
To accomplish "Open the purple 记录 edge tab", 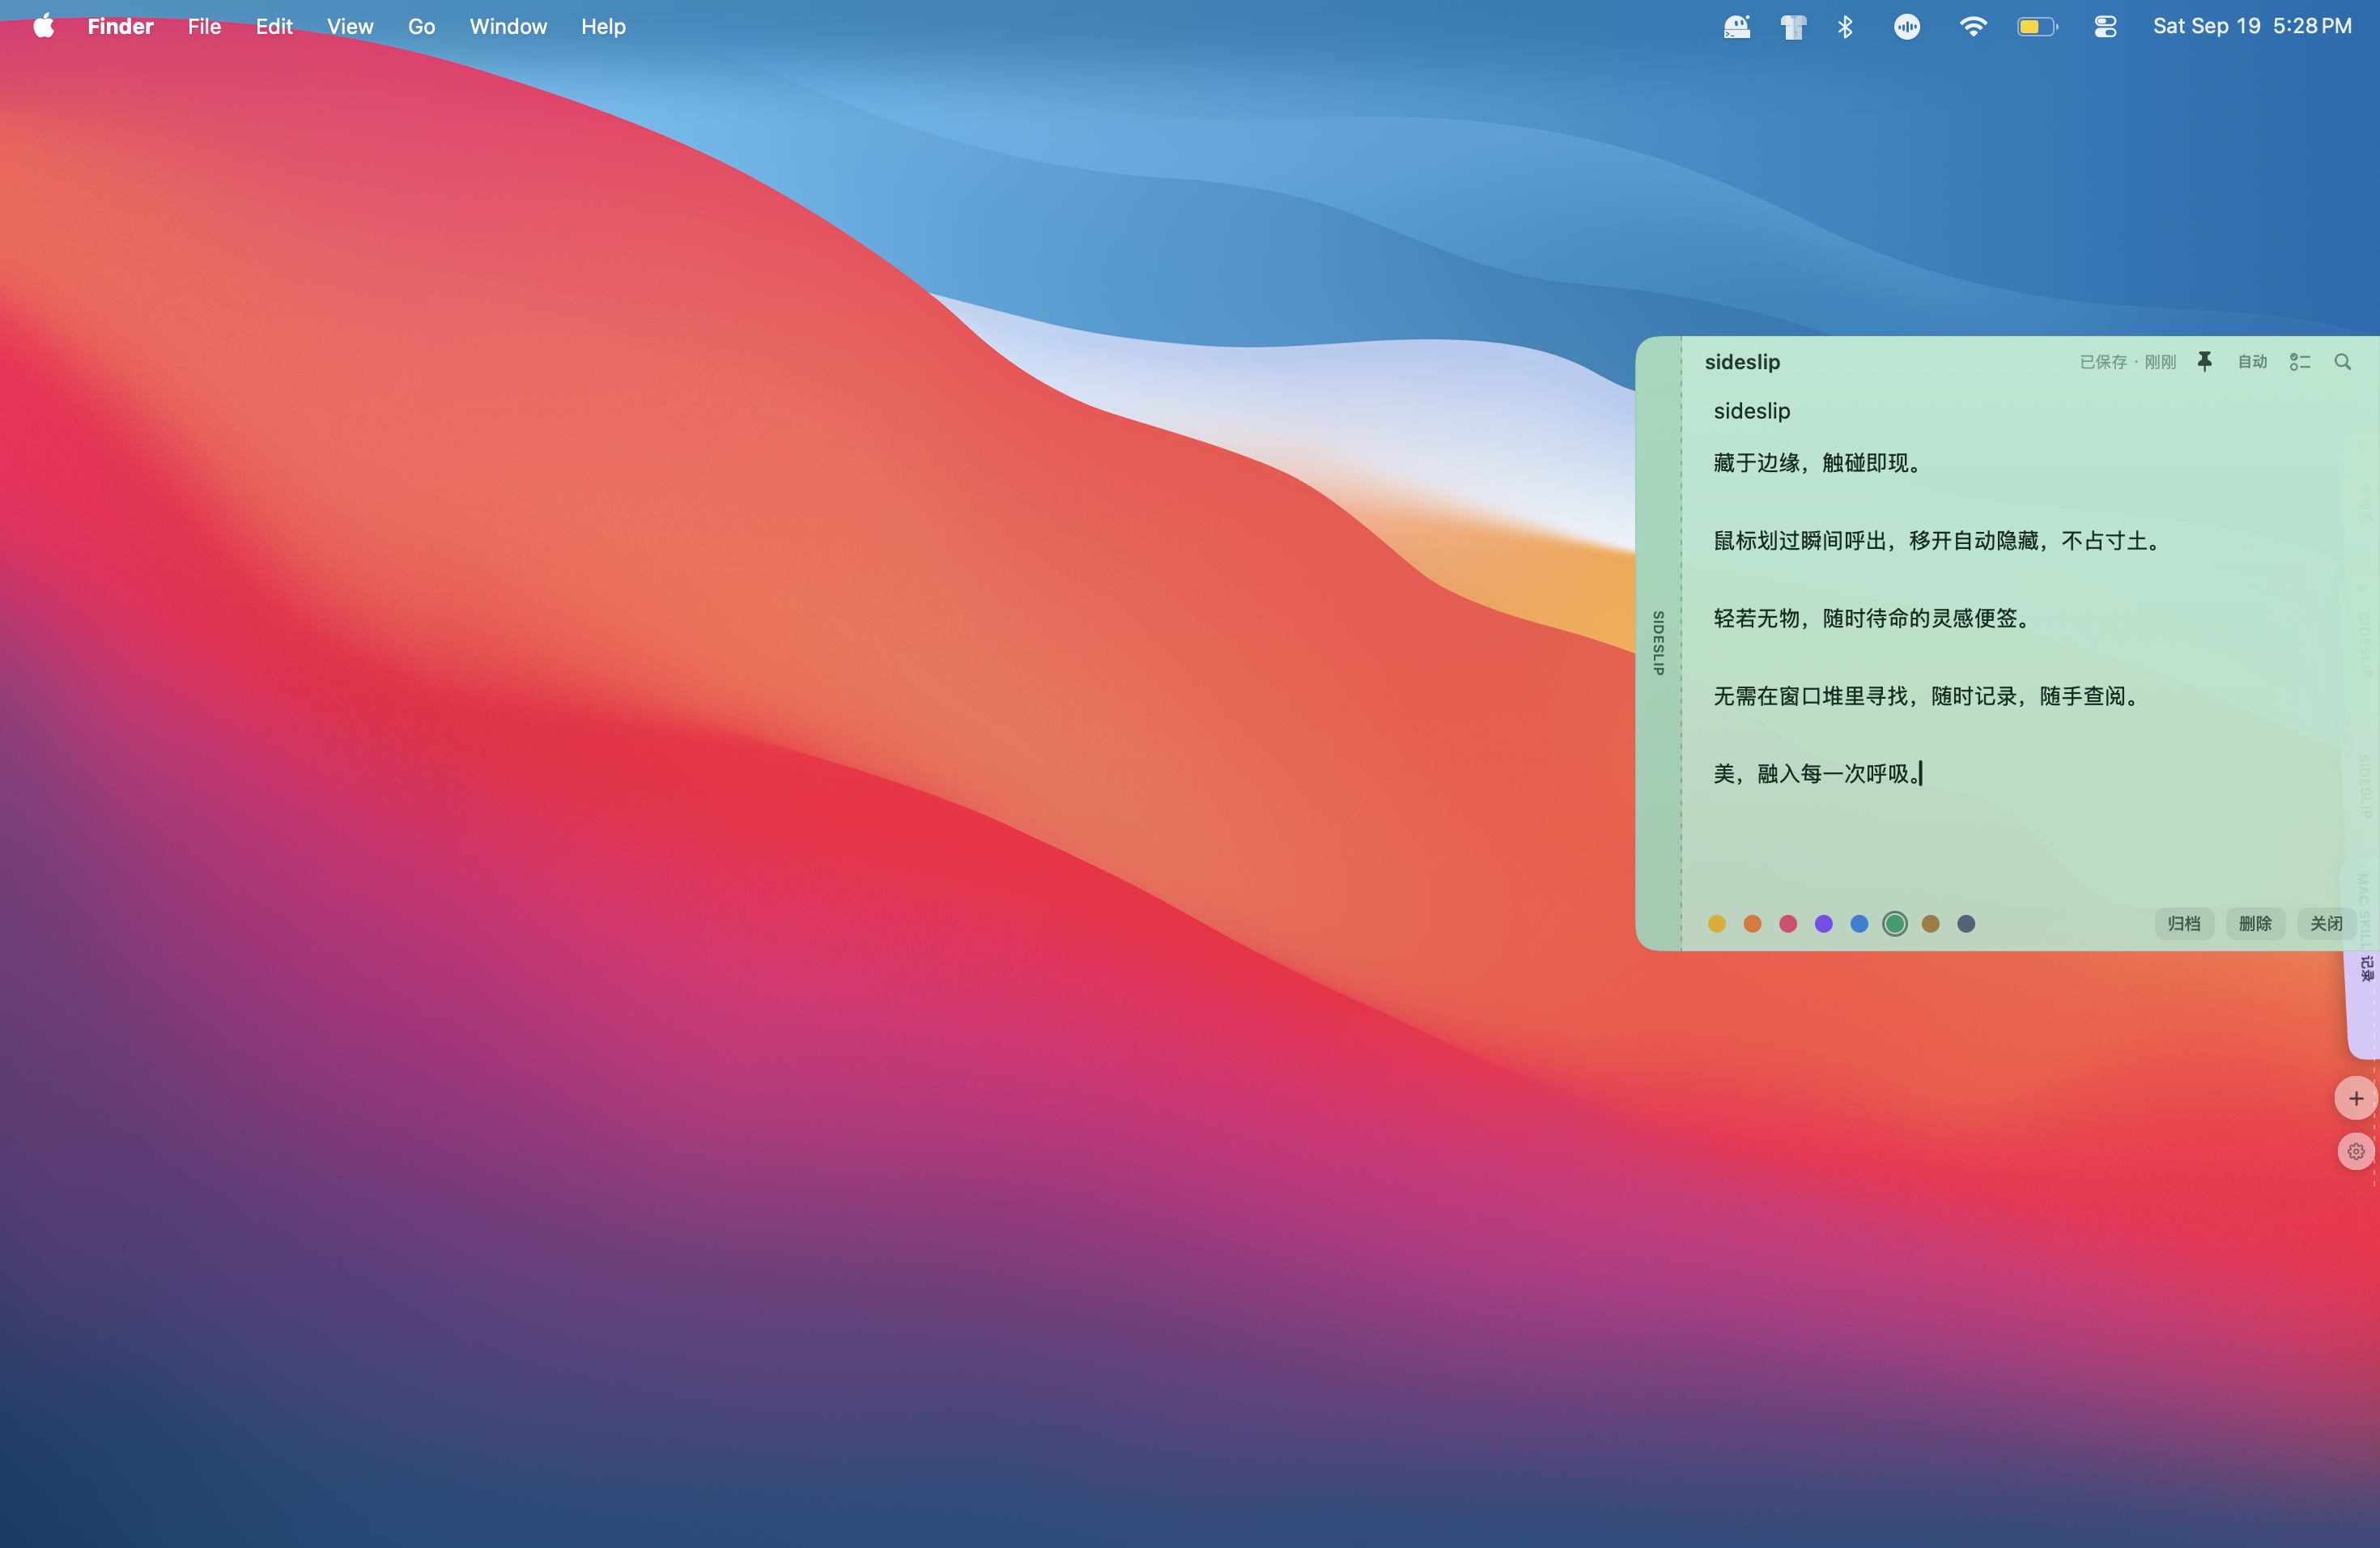I will tap(2365, 1005).
